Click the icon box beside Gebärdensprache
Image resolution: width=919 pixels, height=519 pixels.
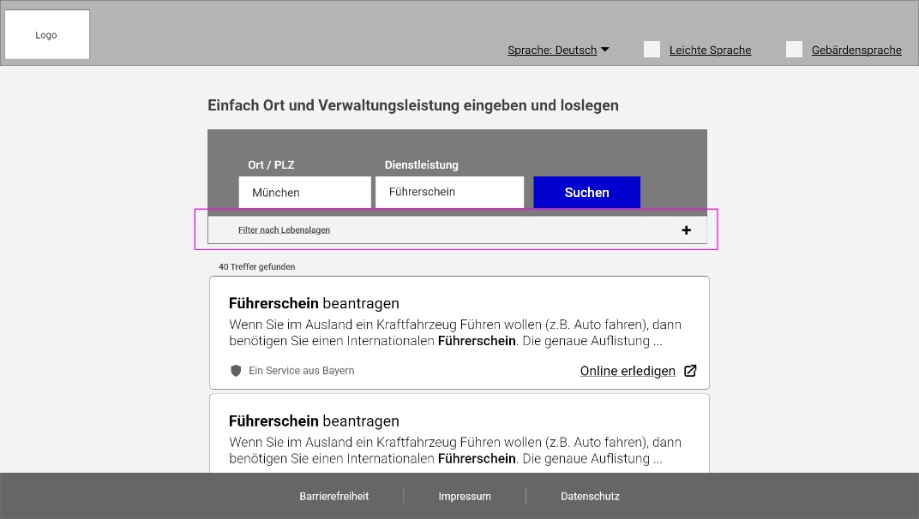(x=794, y=50)
